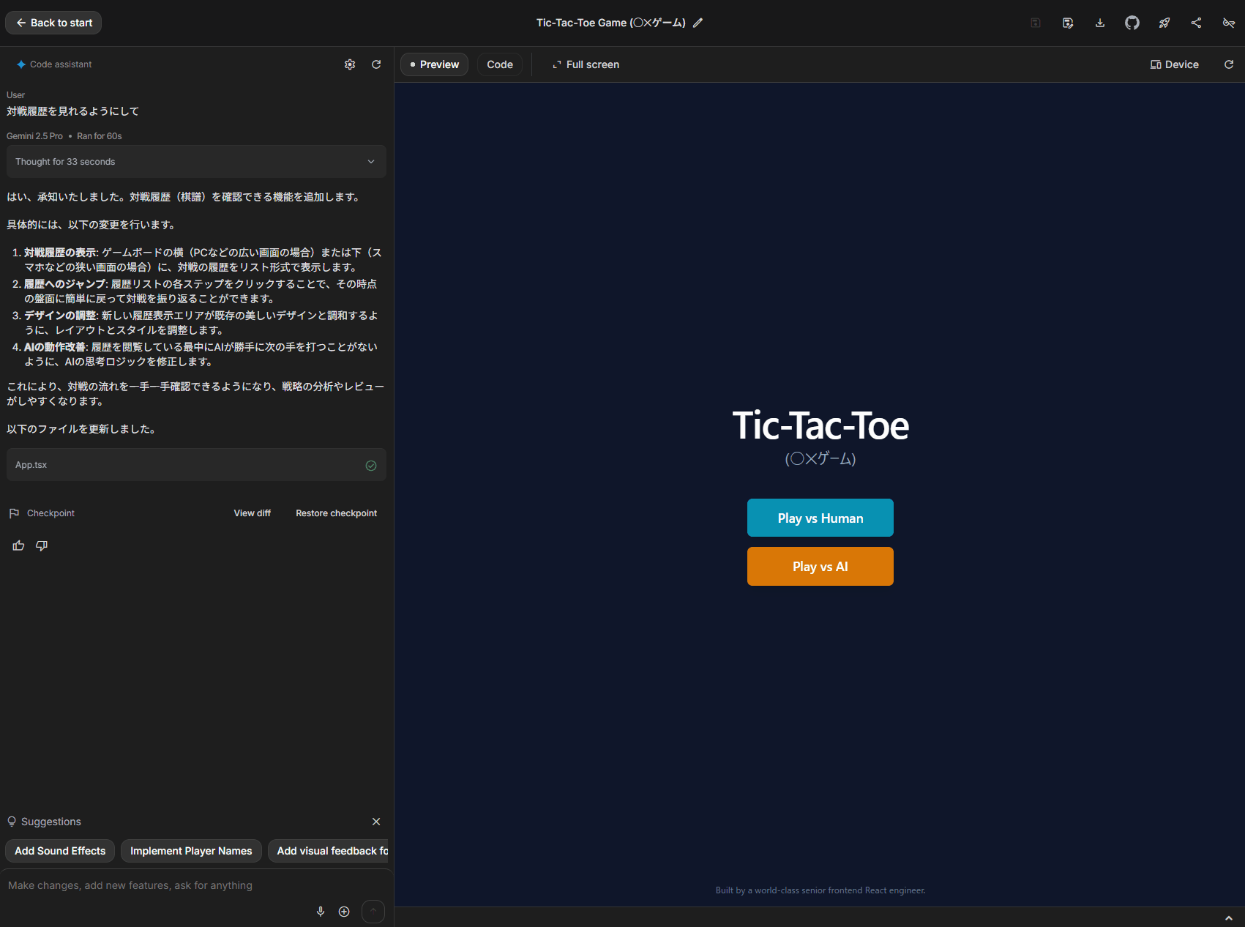The image size is (1245, 927).
Task: Switch to the Code tab
Action: click(500, 64)
